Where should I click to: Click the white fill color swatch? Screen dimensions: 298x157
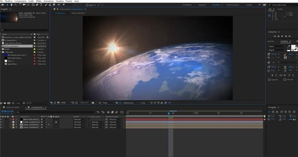pos(293,47)
